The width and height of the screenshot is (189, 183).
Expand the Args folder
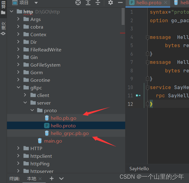click(18, 19)
